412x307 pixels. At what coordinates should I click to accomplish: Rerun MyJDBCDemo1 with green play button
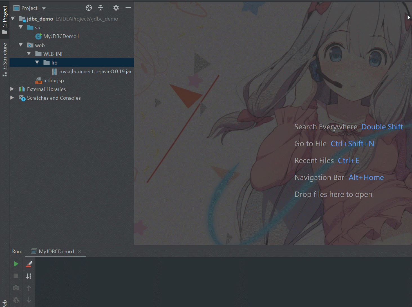pyautogui.click(x=16, y=264)
